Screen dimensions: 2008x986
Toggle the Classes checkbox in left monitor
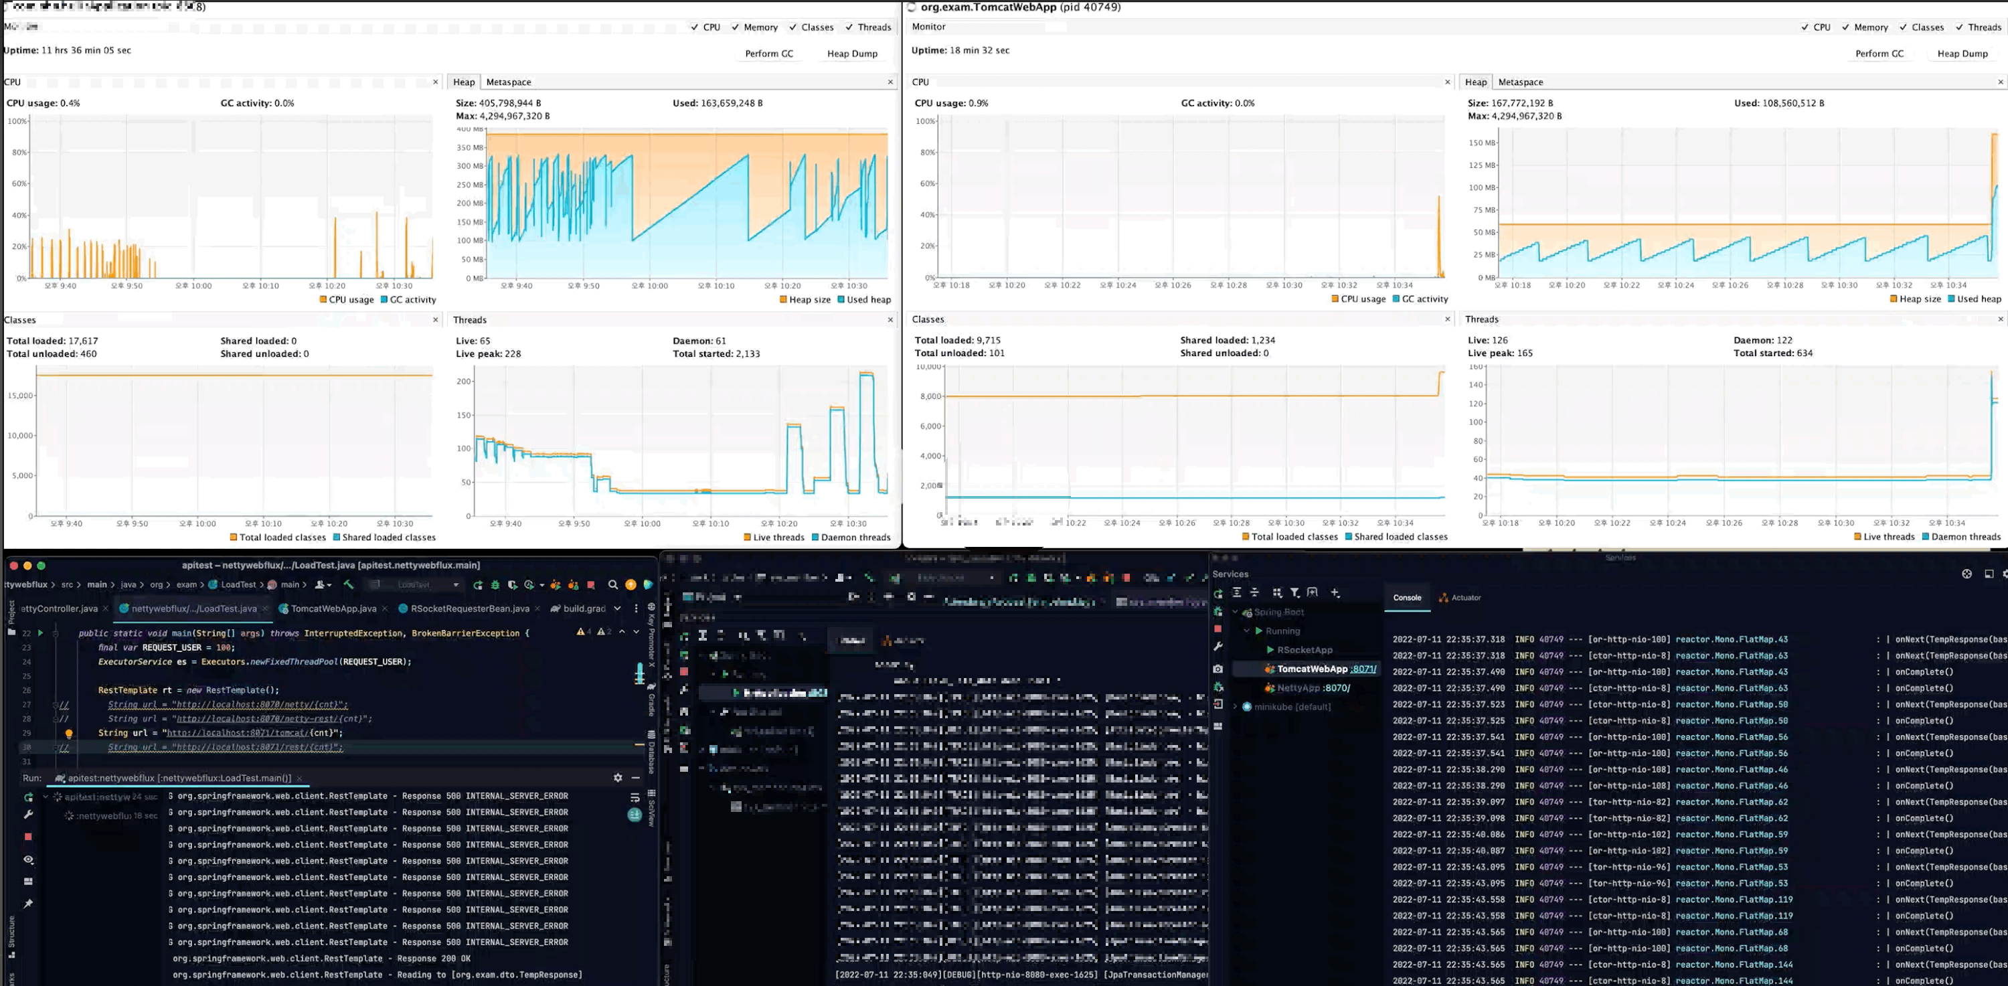point(794,27)
